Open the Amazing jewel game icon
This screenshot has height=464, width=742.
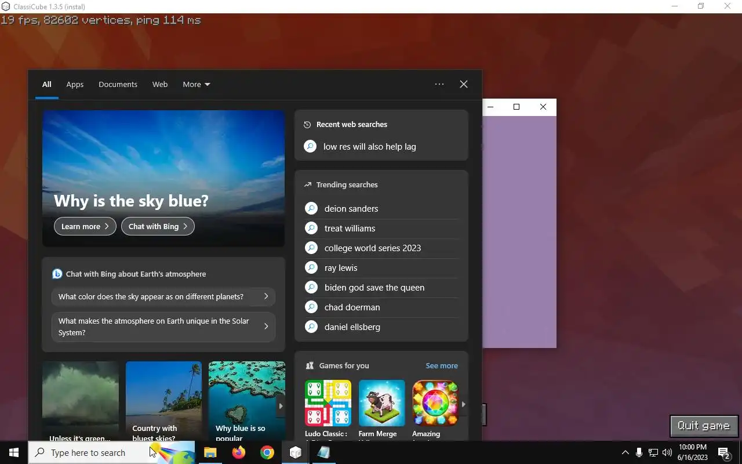point(435,403)
